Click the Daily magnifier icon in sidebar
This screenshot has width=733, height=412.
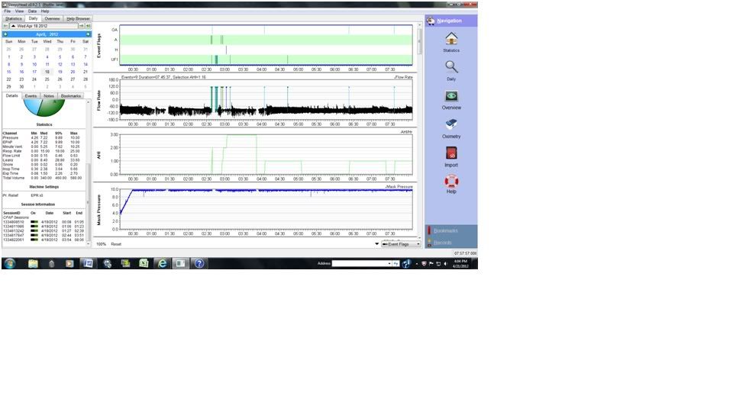coord(451,68)
